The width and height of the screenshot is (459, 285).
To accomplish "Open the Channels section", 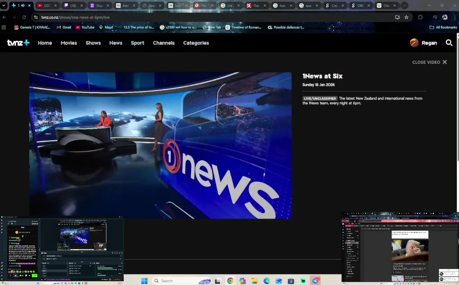I will tap(163, 43).
